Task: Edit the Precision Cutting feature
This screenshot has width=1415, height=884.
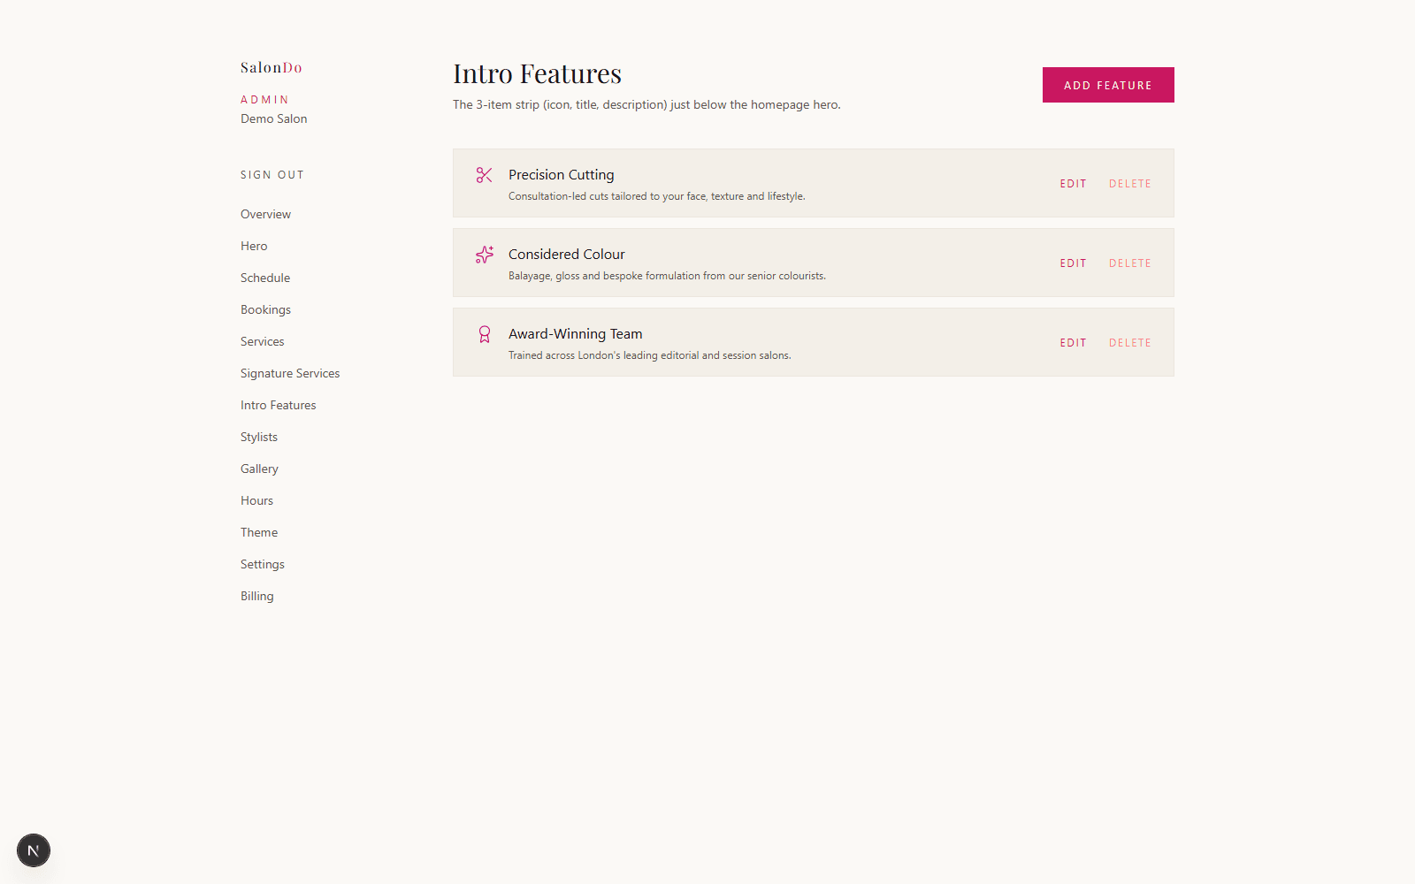Action: [x=1074, y=184]
